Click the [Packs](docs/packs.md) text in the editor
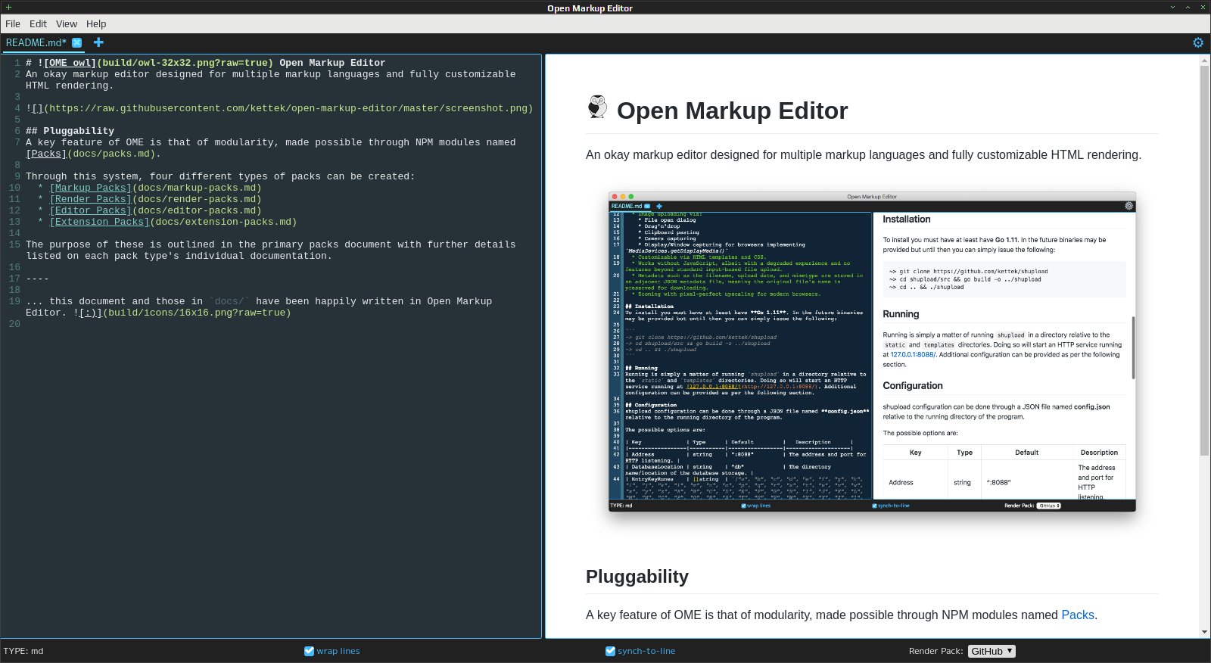The width and height of the screenshot is (1211, 663). coord(90,154)
